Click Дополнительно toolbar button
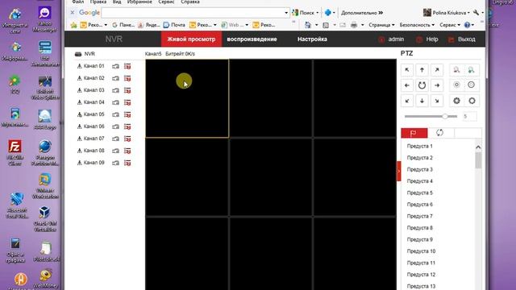 (362, 13)
